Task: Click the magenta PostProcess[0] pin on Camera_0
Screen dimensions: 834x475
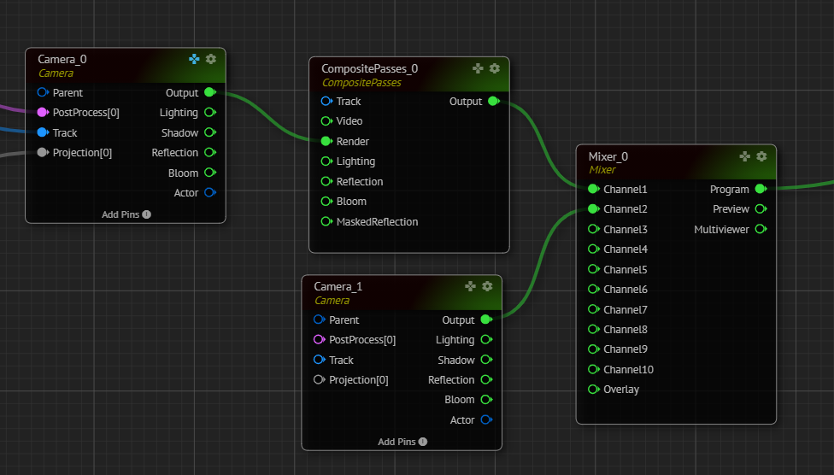Action: coord(43,113)
